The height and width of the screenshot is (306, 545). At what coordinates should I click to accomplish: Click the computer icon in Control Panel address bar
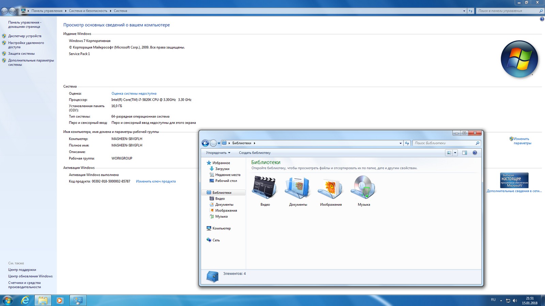(23, 11)
